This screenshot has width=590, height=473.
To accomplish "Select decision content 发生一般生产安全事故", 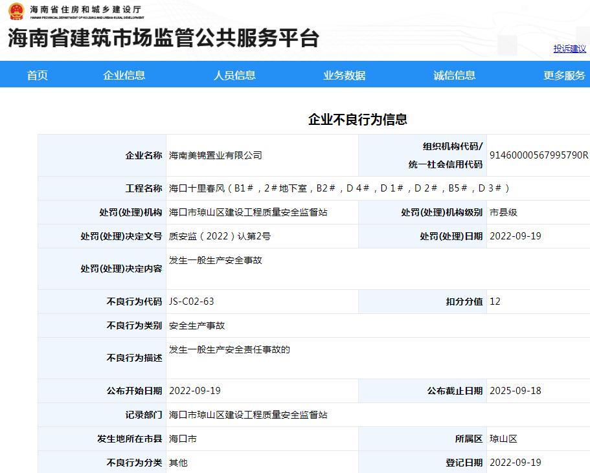I will click(x=215, y=260).
